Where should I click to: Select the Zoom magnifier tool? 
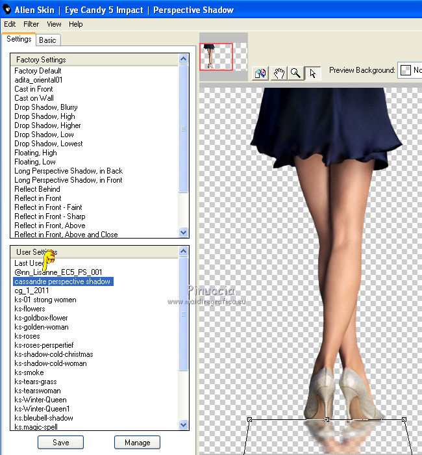pos(295,73)
